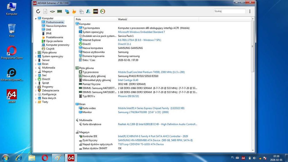Click the Wartość column header
This screenshot has height=162, width=288.
tap(158, 19)
